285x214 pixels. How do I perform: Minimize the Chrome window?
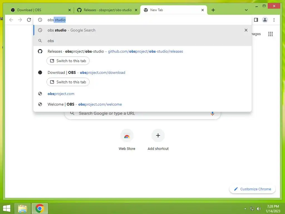tap(256, 6)
